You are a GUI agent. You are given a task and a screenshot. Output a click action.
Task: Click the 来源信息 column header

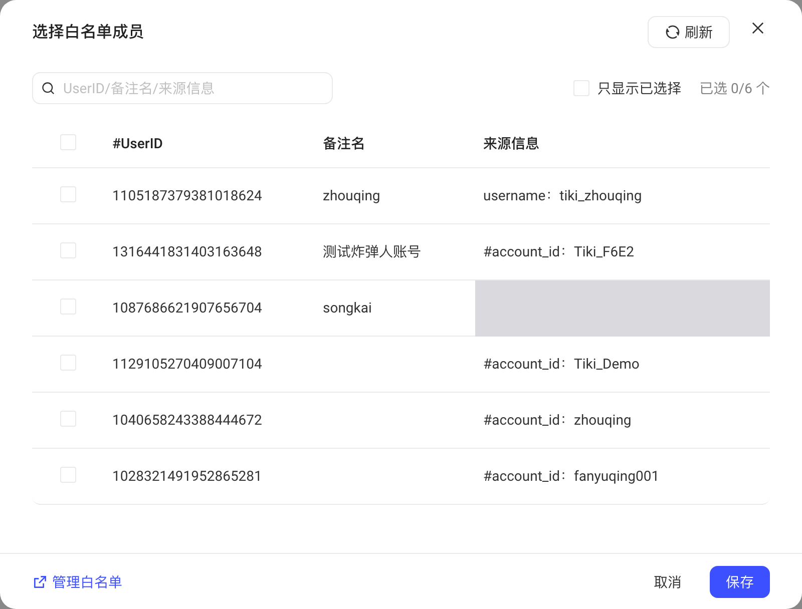[x=511, y=144]
